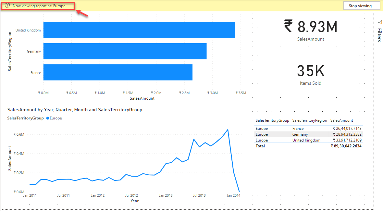Click the 'Now viewing report as: Europe' text
383x211 pixels.
tap(39, 6)
